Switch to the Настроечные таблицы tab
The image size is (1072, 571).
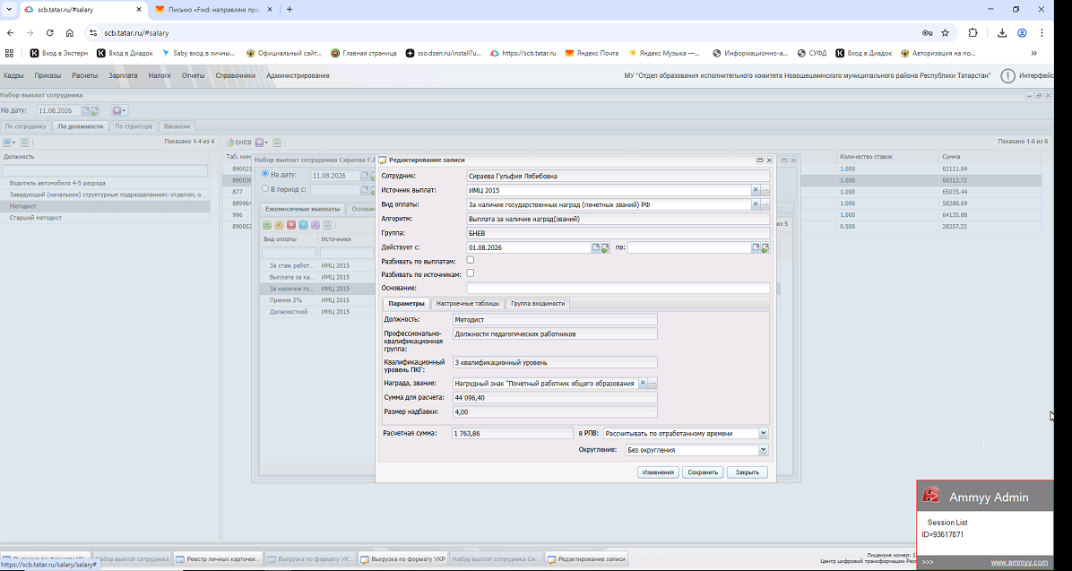coord(468,304)
